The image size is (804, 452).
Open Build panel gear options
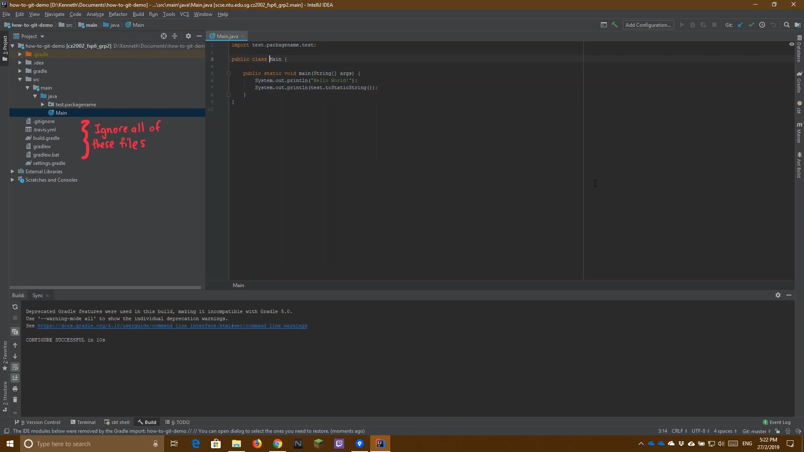(x=778, y=295)
